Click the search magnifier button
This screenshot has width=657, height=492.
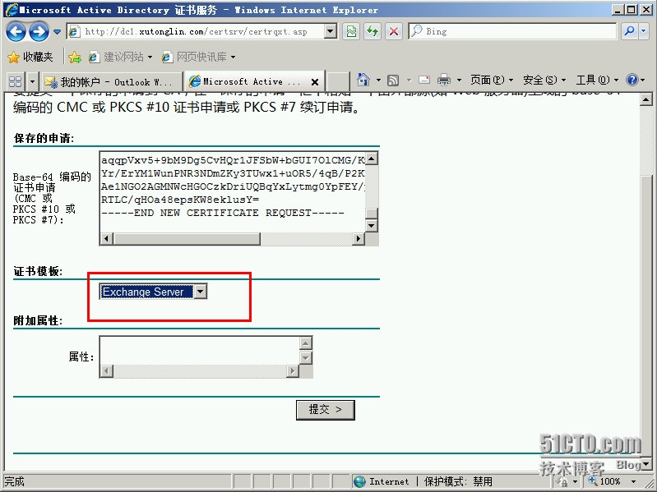click(629, 31)
